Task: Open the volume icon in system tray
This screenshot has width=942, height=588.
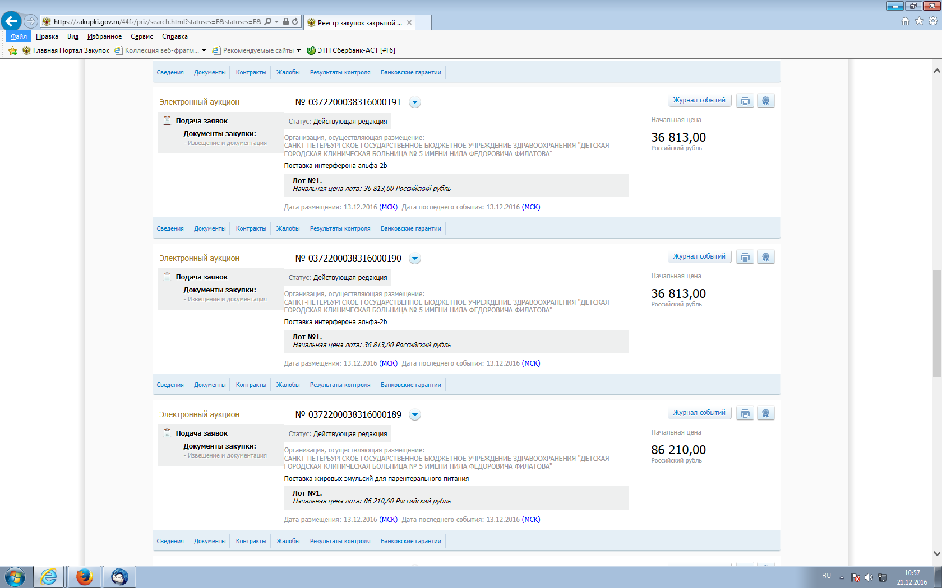Action: point(869,577)
